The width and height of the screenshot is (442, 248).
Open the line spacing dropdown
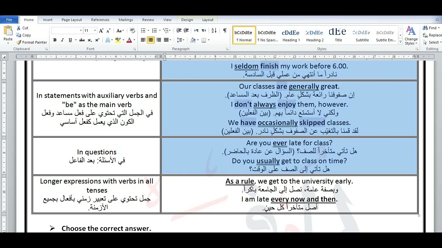180,40
